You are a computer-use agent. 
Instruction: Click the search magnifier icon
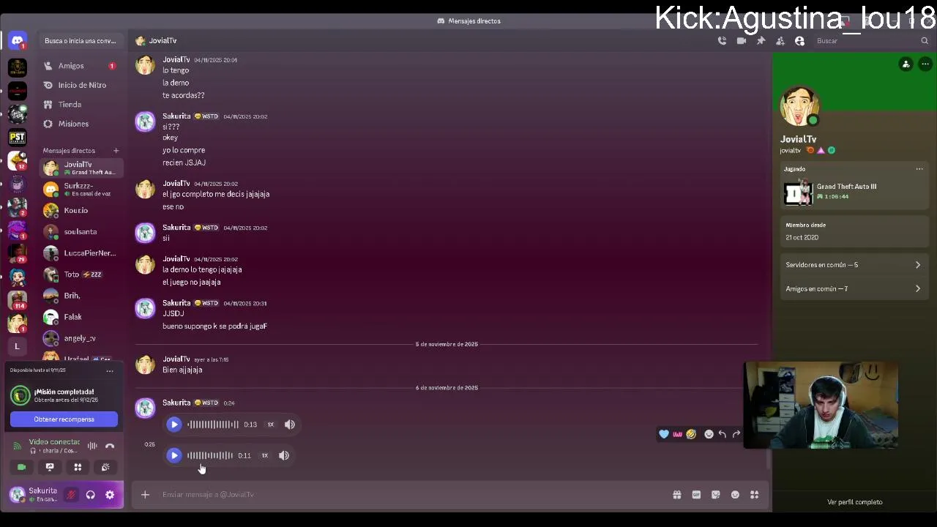[925, 41]
